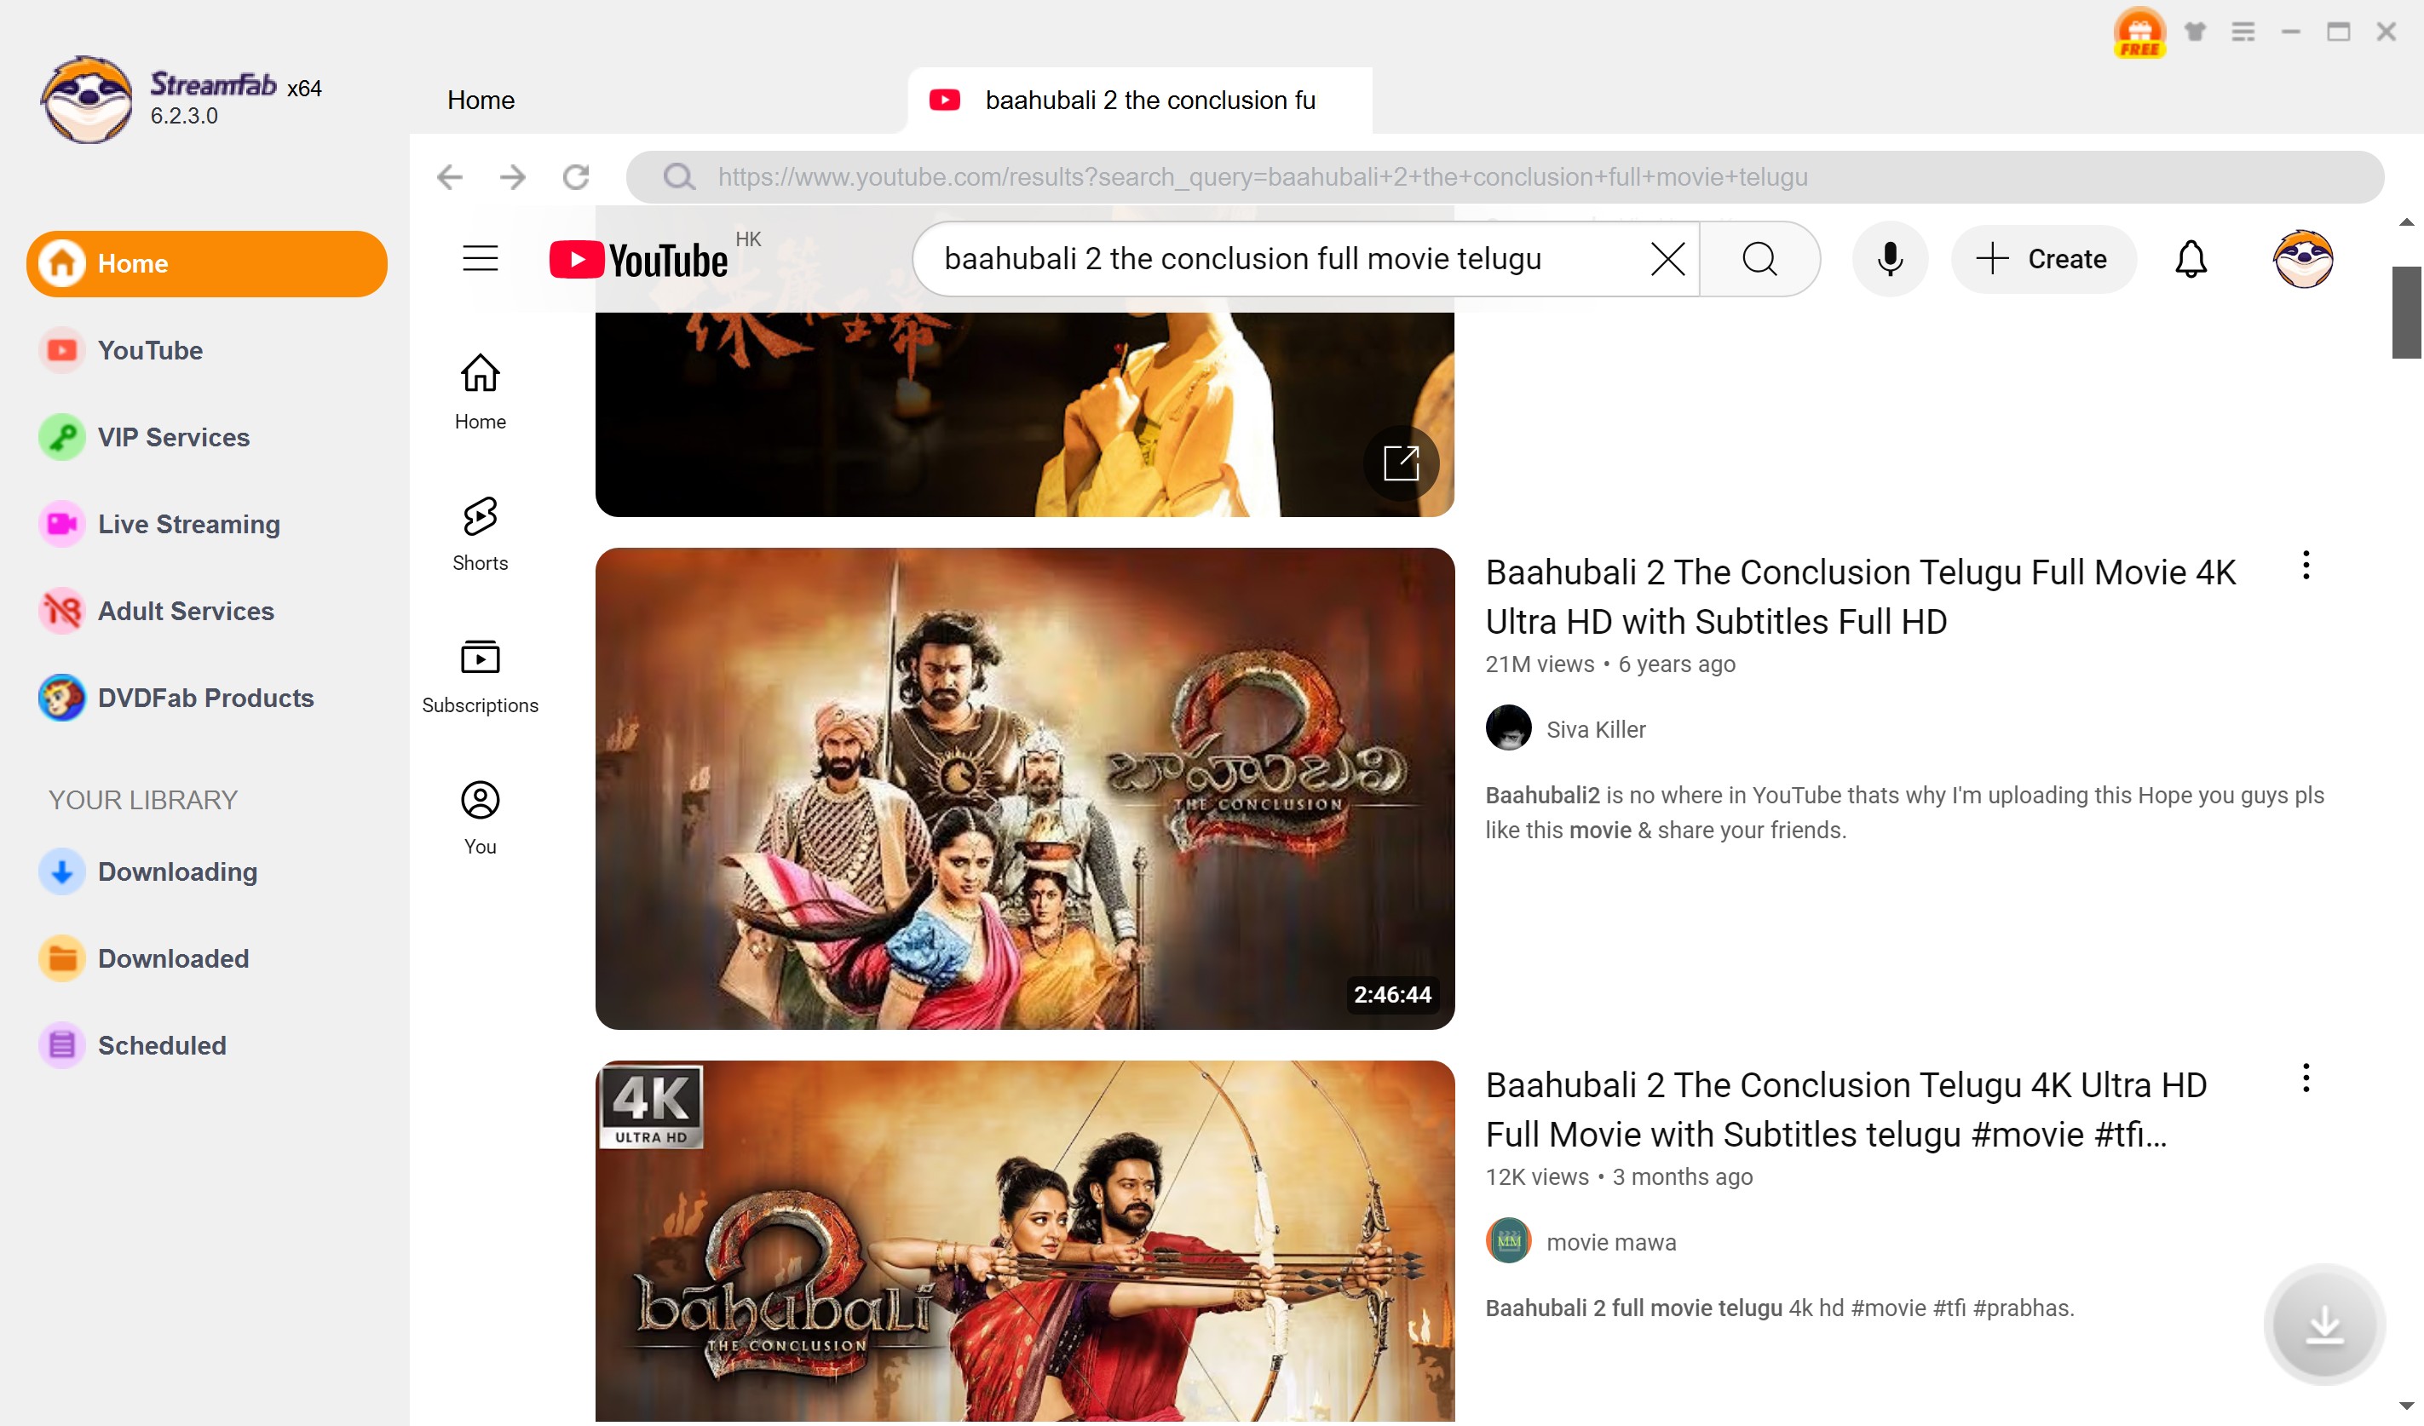Click the YouTube logo
Viewport: 2424px width, 1426px height.
[639, 260]
